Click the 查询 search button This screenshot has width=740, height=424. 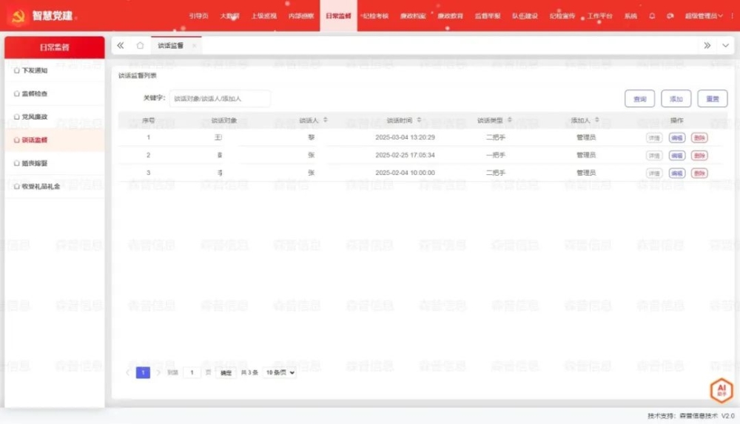(x=639, y=99)
